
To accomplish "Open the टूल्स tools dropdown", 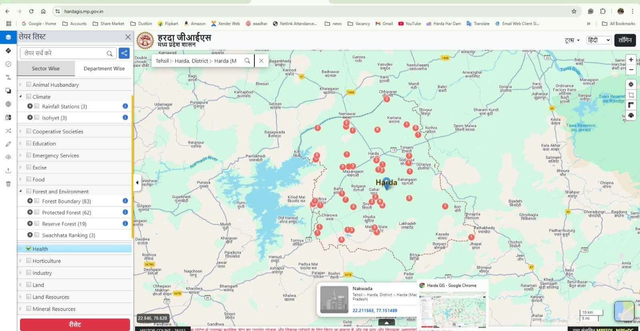I will 572,40.
